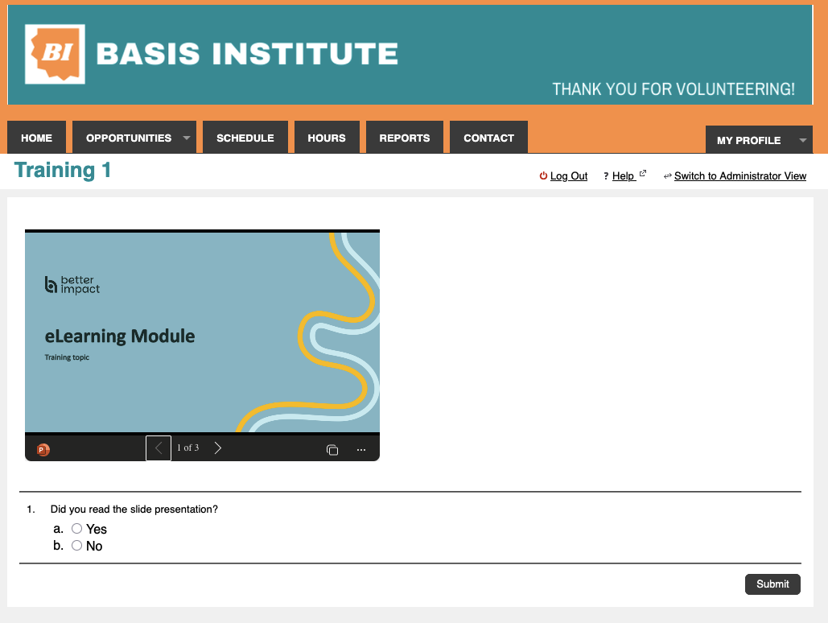Advance to the next slide arrow
This screenshot has width=828, height=623.
pyautogui.click(x=218, y=448)
